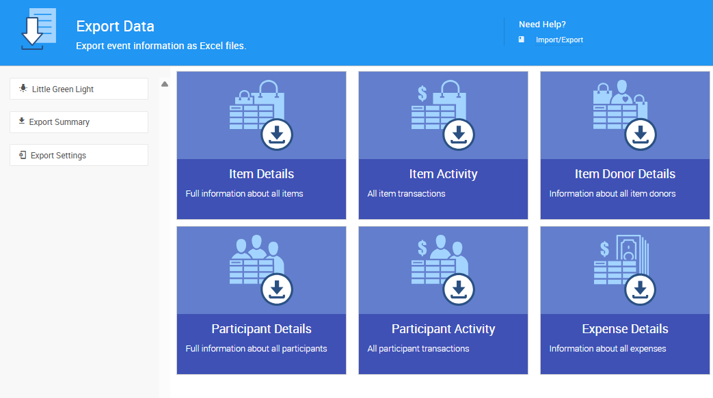Click the Expense Details download icon
Screen dimensions: 713x398
[641, 289]
